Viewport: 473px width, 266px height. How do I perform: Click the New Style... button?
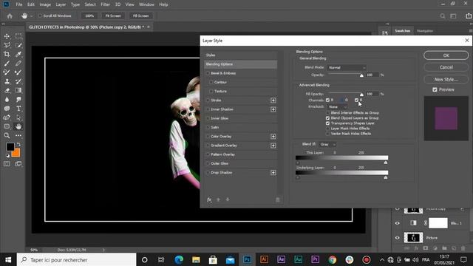(x=446, y=79)
